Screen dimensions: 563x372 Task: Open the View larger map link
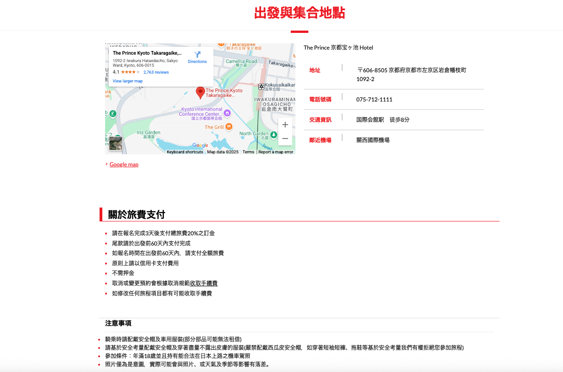click(x=128, y=81)
